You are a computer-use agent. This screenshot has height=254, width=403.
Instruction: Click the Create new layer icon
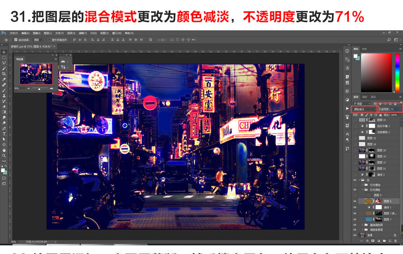390,241
